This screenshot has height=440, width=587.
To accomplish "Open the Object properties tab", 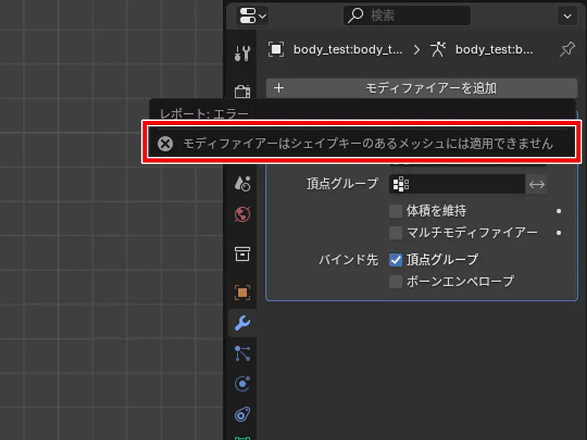I will coord(242,292).
